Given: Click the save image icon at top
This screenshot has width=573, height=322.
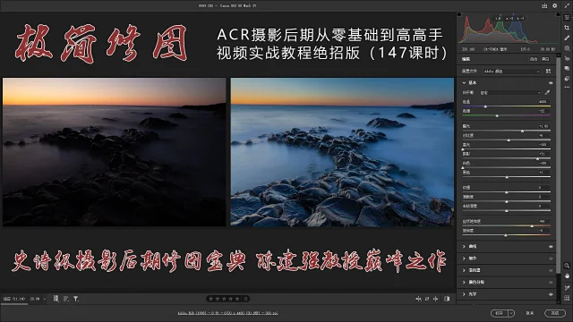Looking at the screenshot, I should (544, 6).
